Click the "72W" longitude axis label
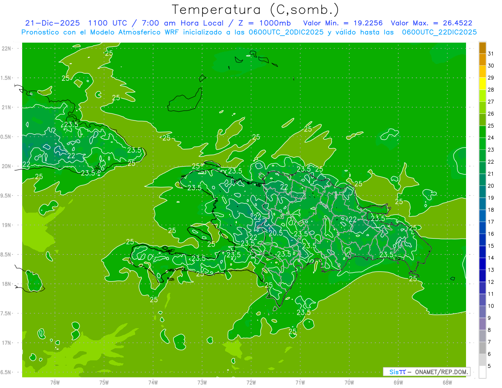The width and height of the screenshot is (502, 388). click(x=251, y=383)
